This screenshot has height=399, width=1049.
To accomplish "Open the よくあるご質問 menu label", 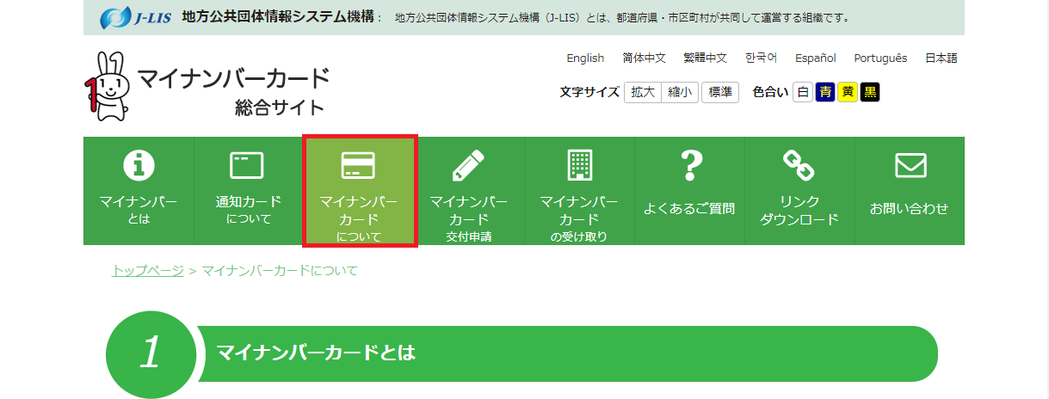I will click(x=689, y=208).
